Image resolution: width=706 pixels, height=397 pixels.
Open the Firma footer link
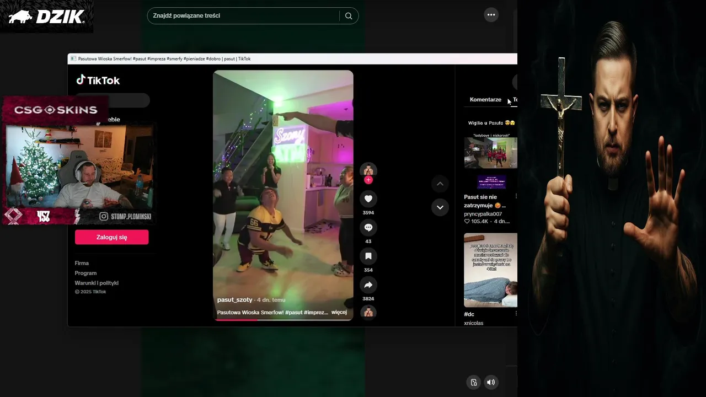point(82,263)
